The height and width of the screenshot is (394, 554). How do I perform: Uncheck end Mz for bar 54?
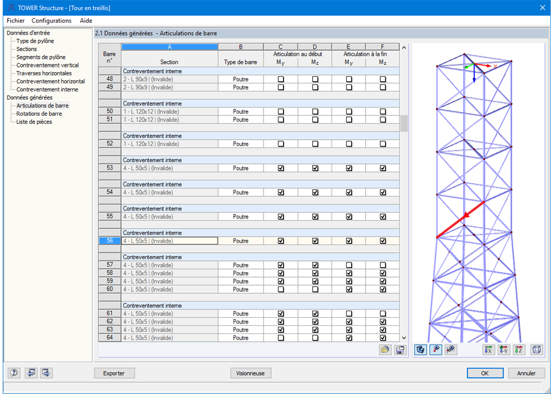(x=382, y=192)
